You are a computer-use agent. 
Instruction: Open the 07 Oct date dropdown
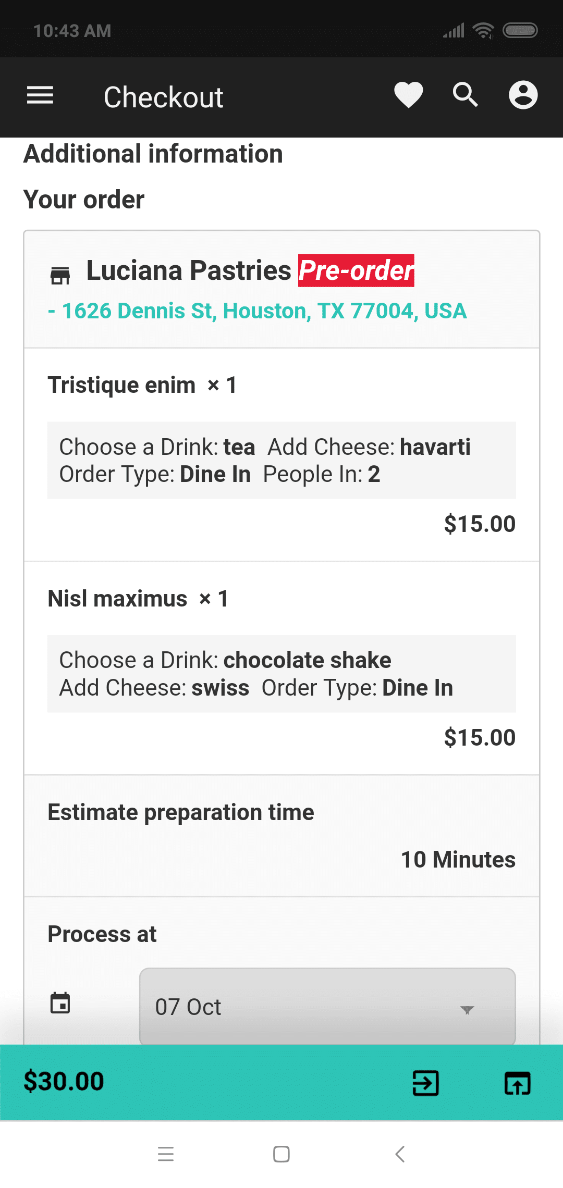coord(313,1007)
